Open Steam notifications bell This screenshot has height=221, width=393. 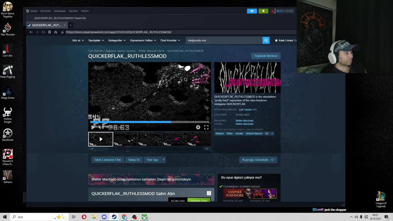[x=263, y=11]
